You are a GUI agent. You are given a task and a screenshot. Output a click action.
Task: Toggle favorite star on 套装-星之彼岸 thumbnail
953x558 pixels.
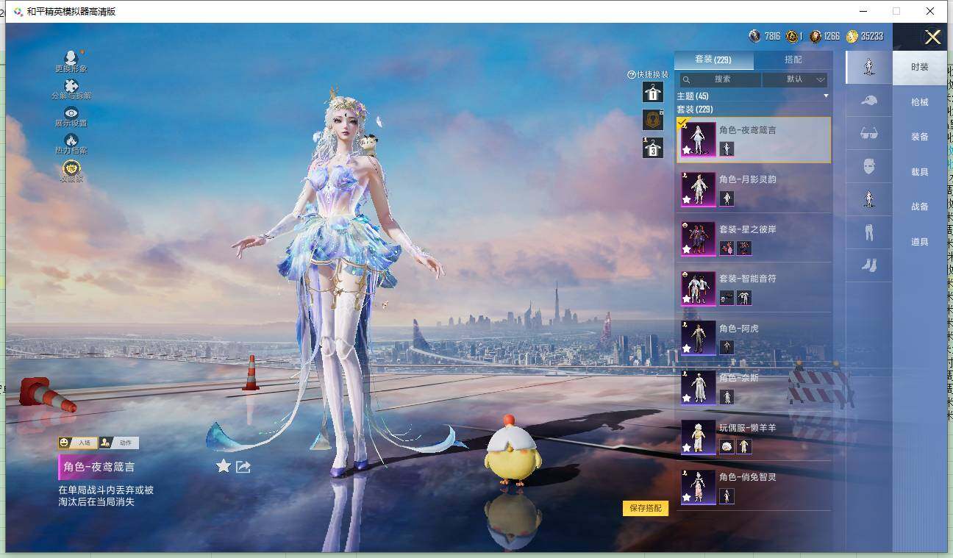tap(687, 249)
